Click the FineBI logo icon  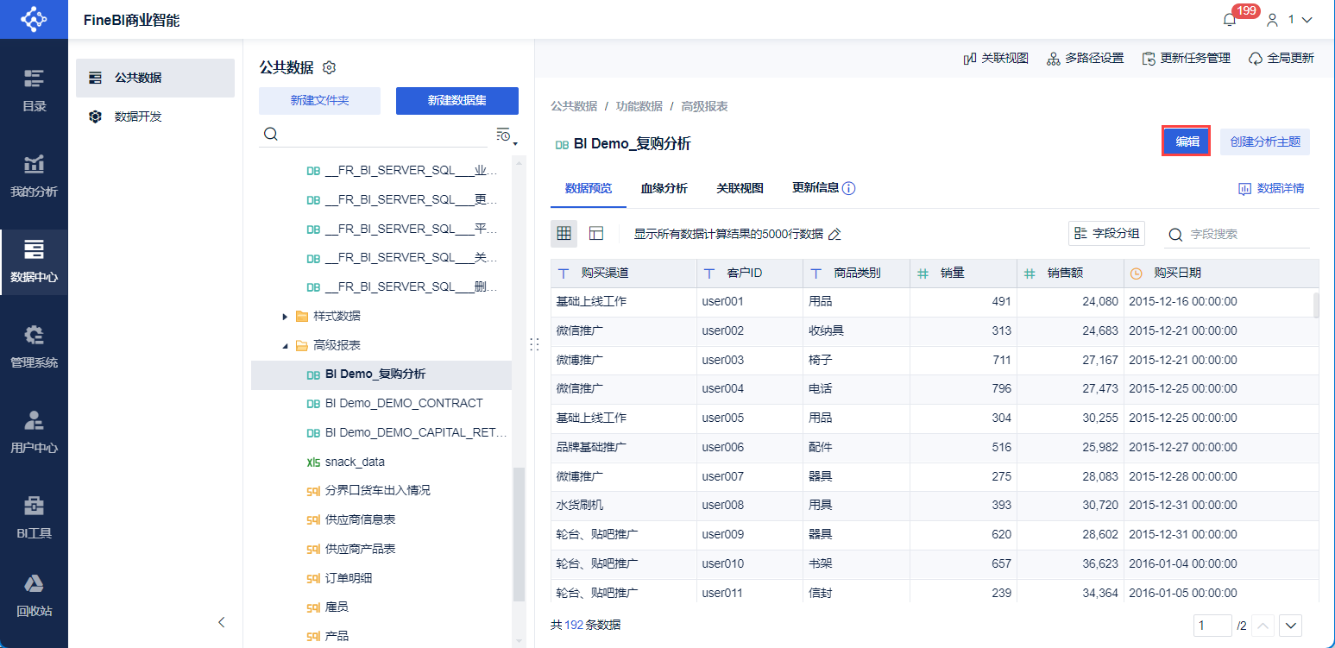34,19
